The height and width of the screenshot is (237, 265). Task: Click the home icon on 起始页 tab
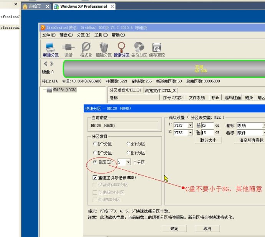click(25, 7)
